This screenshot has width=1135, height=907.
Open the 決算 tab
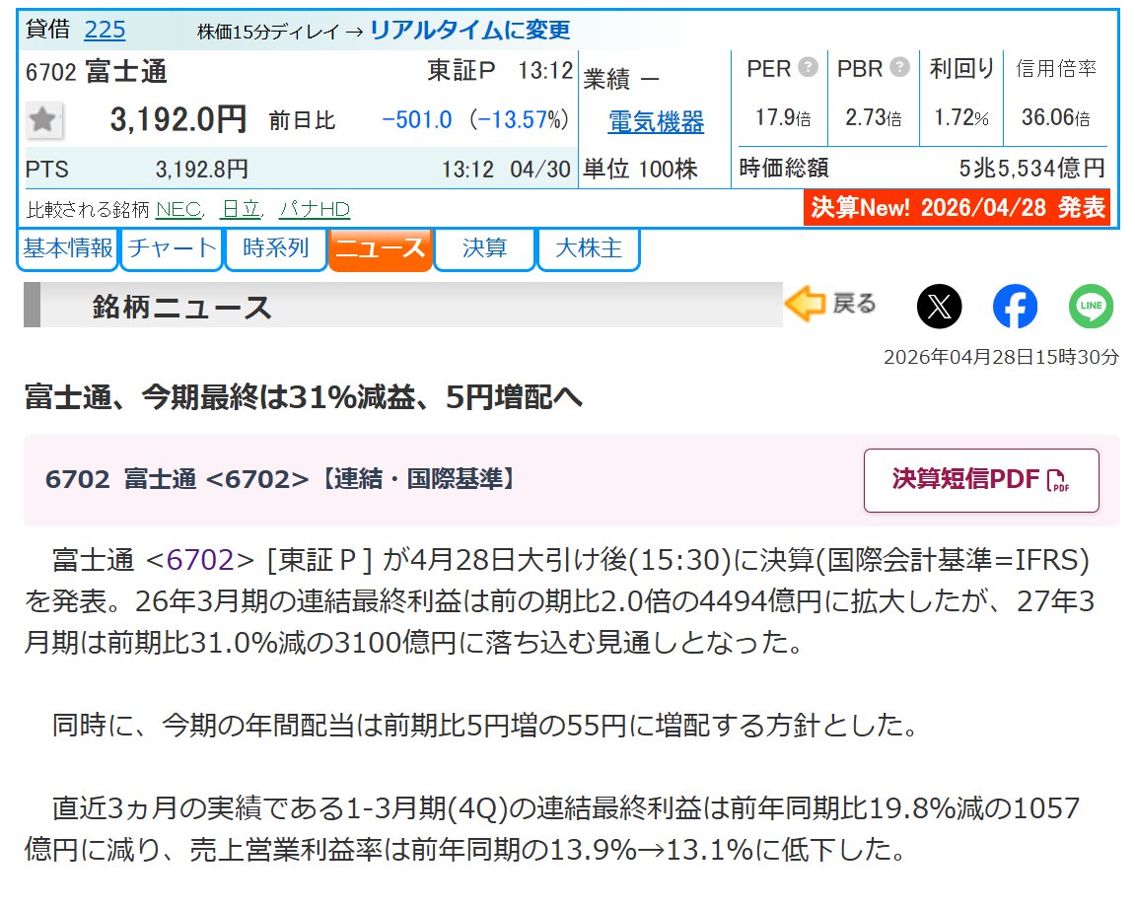[x=484, y=249]
